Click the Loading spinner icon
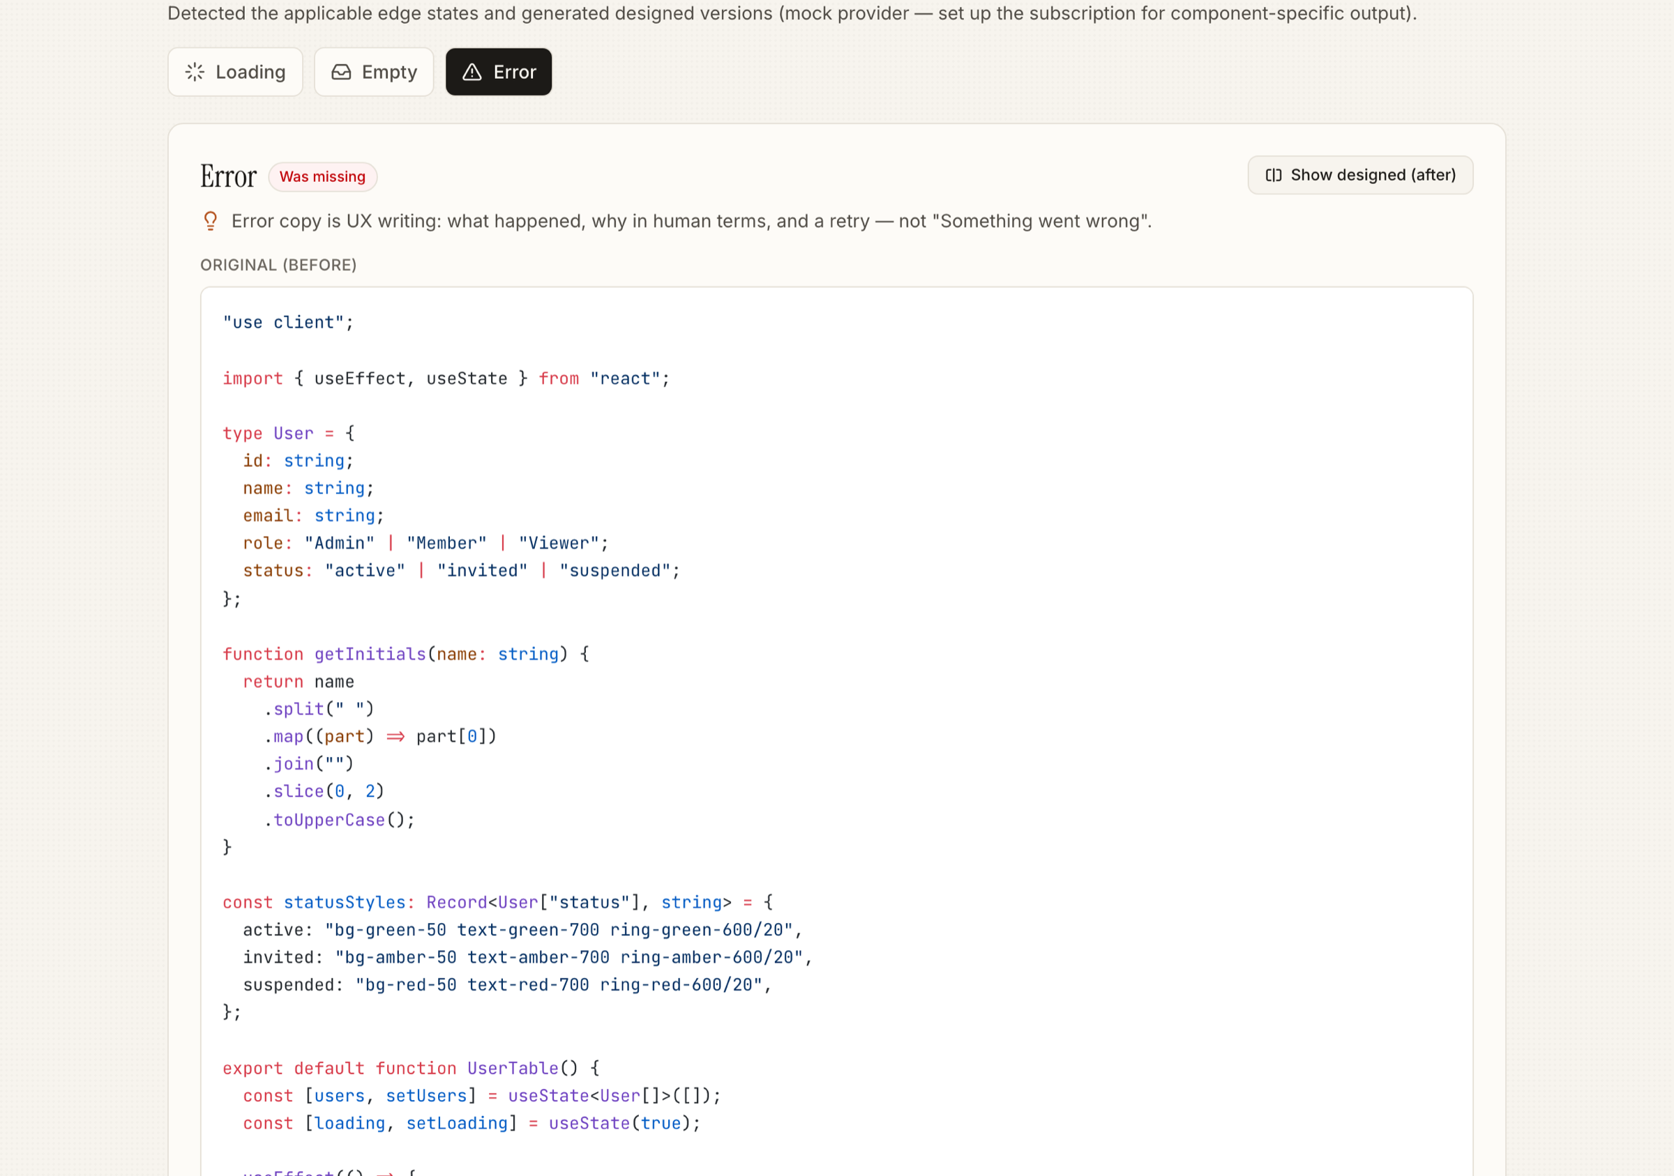 [x=195, y=72]
